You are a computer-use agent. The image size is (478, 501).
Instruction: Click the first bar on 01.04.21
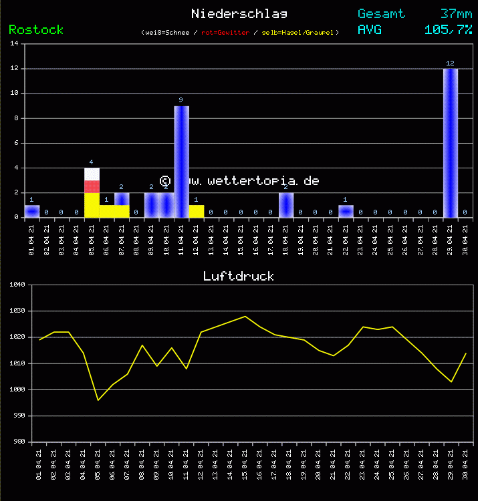[31, 211]
